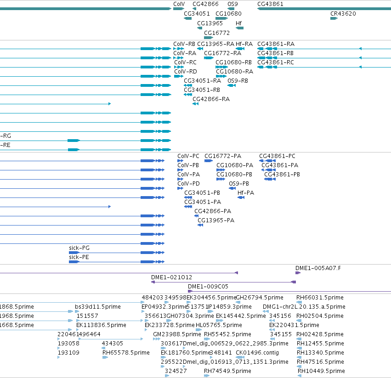Viewport: 391px width, 378px height.
Task: Select the sick-PE protein feature
Action: [117, 262]
